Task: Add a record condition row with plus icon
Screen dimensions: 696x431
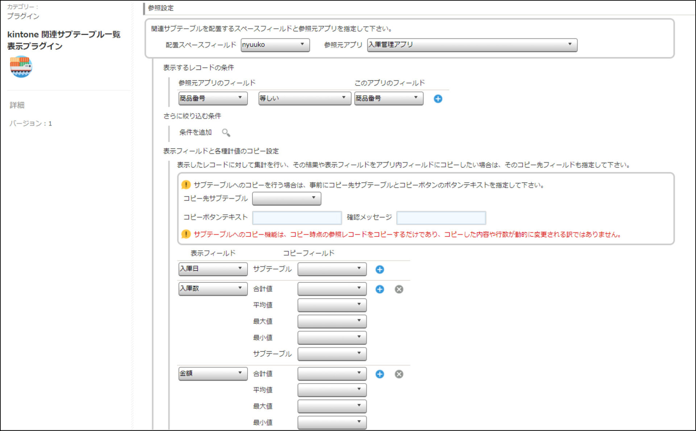Action: coord(438,99)
